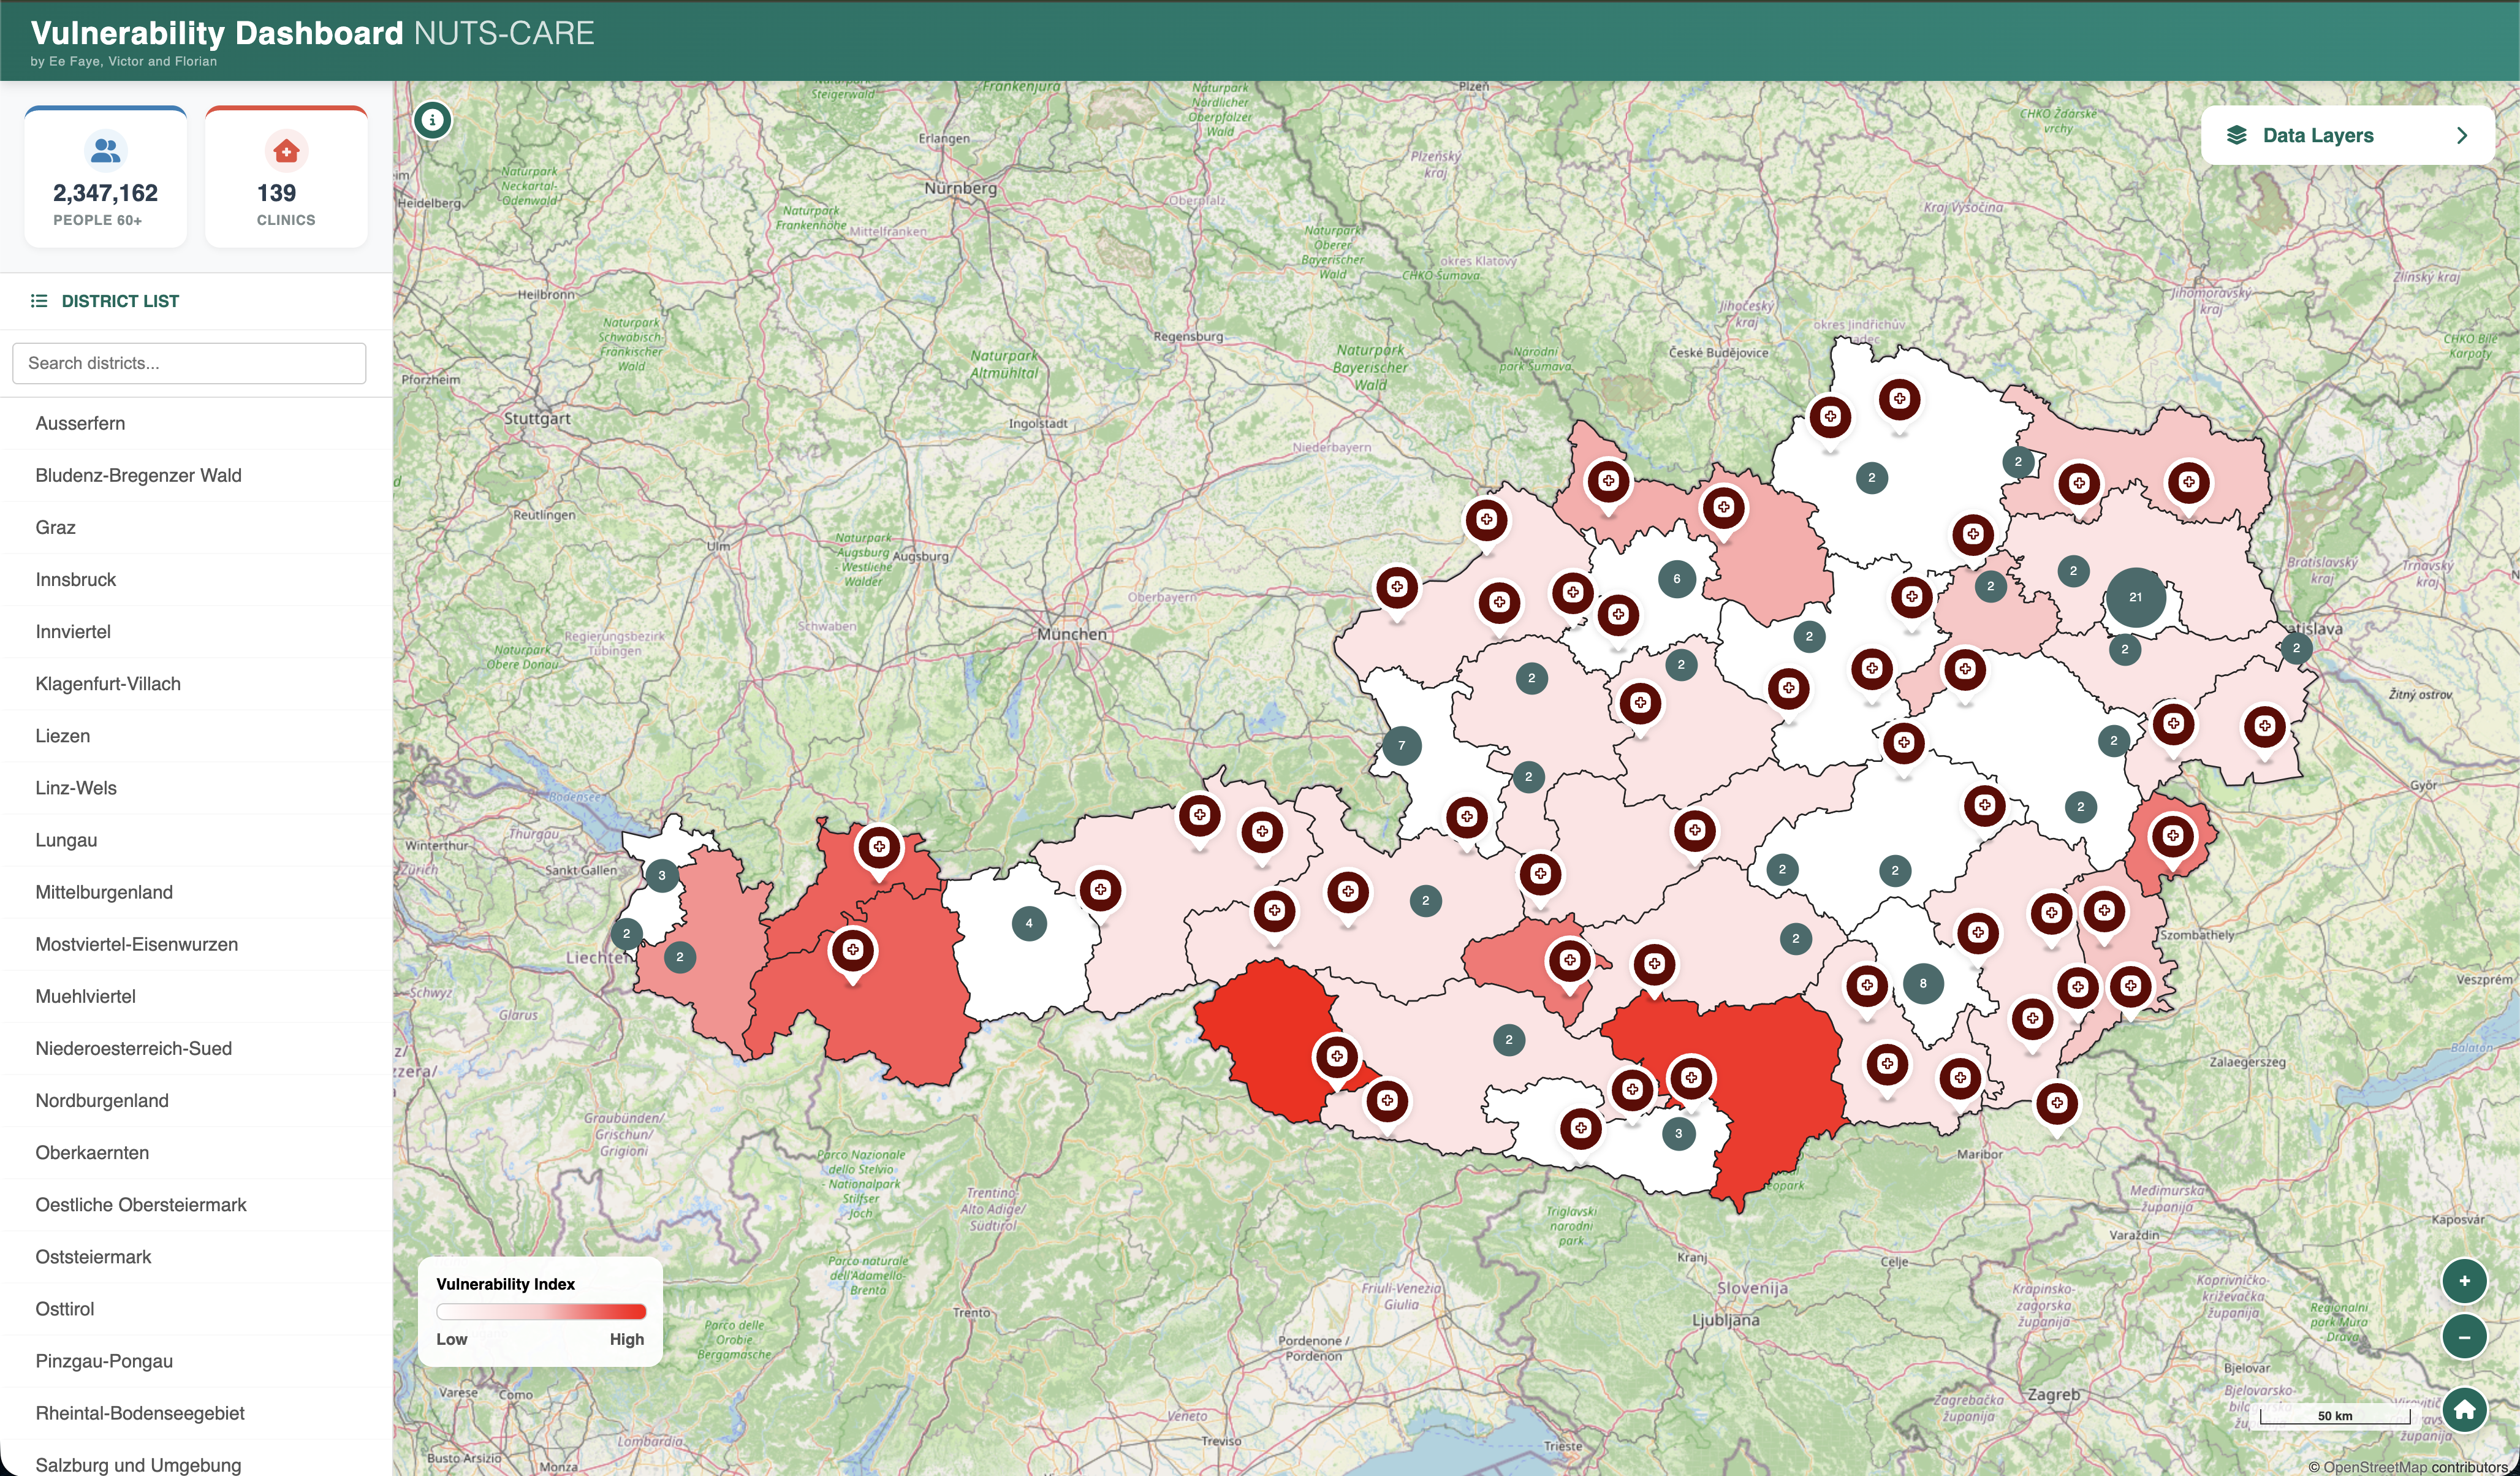
Task: Choose Oberkaernten district entry
Action: [92, 1152]
